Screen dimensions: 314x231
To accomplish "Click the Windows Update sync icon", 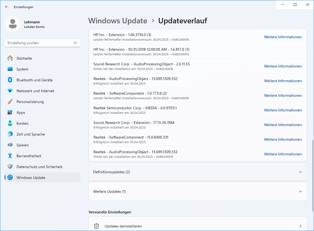I will [10, 177].
